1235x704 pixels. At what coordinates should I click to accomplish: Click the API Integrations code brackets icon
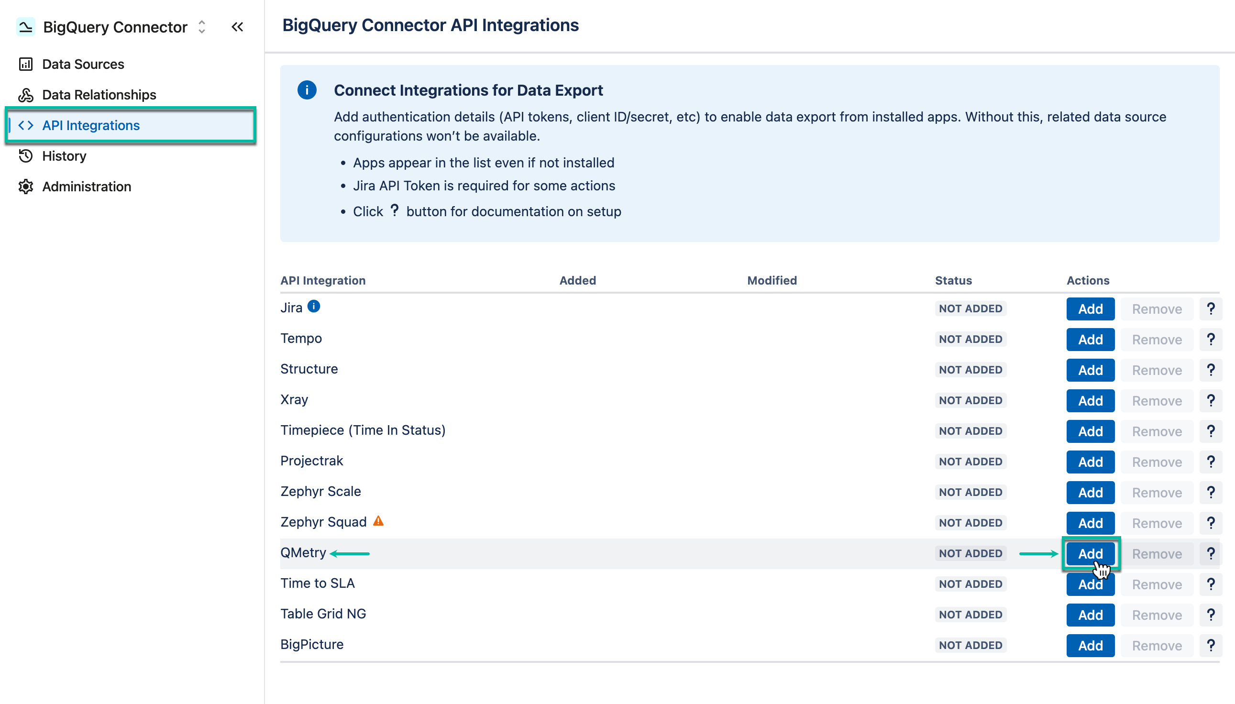point(26,125)
